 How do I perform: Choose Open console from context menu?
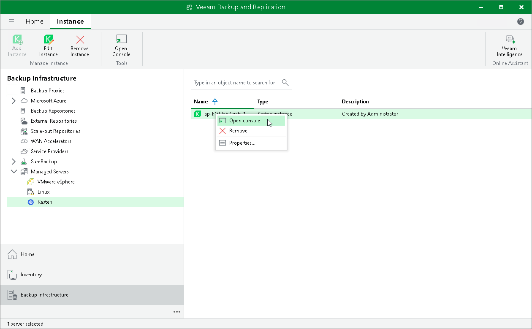[x=251, y=121]
